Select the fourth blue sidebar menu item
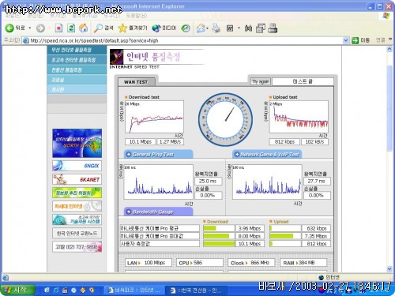The image size is (395, 296). tap(77, 80)
